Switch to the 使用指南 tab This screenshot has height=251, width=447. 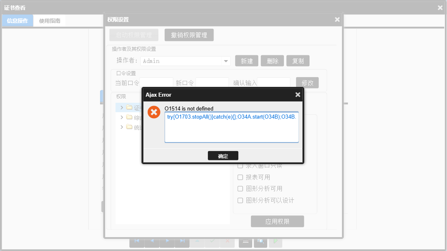coord(50,21)
